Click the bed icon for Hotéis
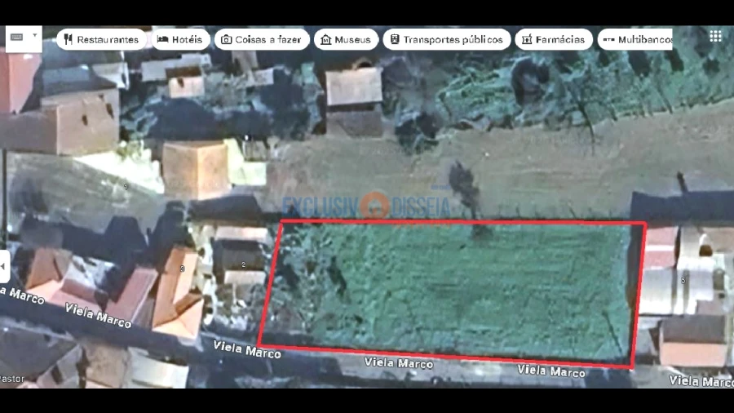The height and width of the screenshot is (413, 734). (163, 39)
